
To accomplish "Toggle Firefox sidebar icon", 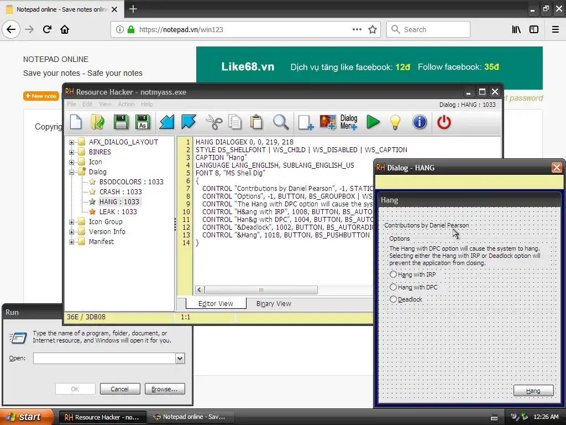I will tap(534, 29).
